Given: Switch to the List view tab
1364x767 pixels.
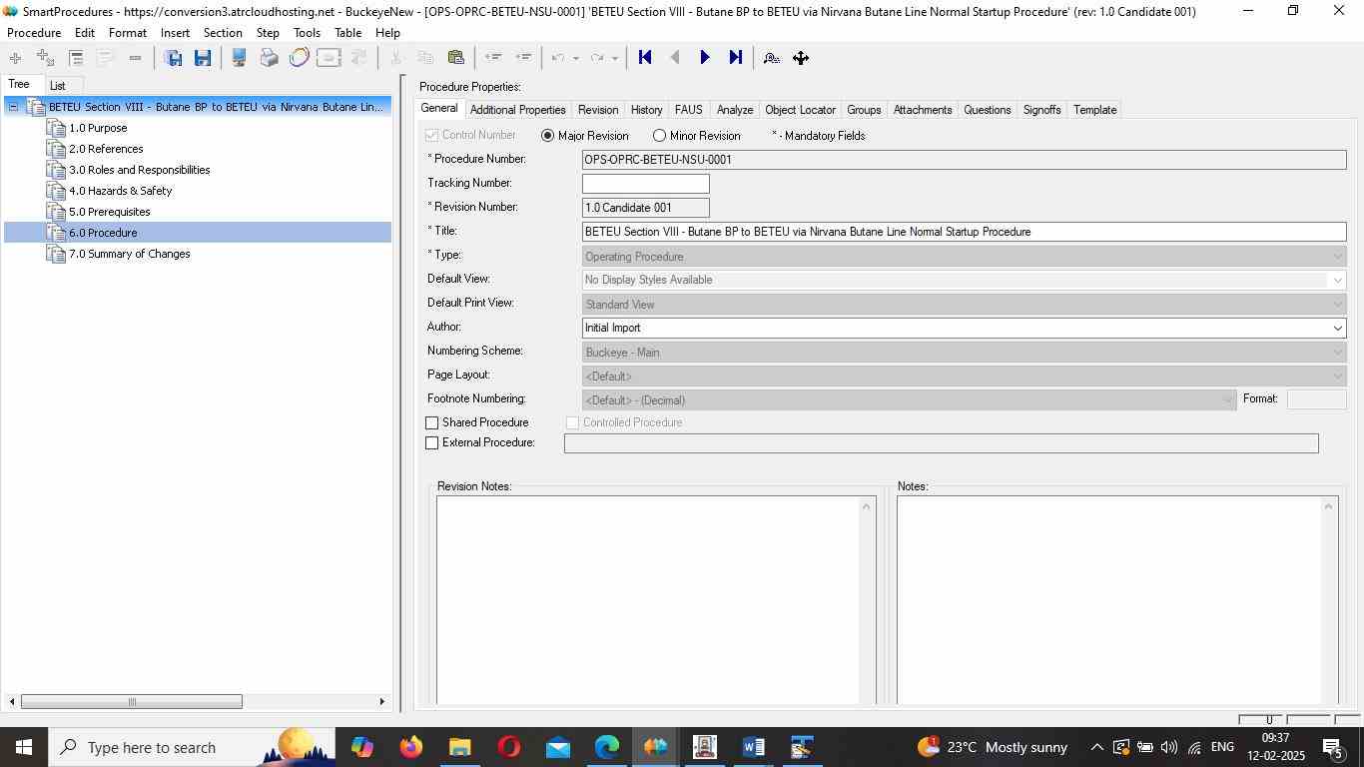Looking at the screenshot, I should tap(58, 86).
